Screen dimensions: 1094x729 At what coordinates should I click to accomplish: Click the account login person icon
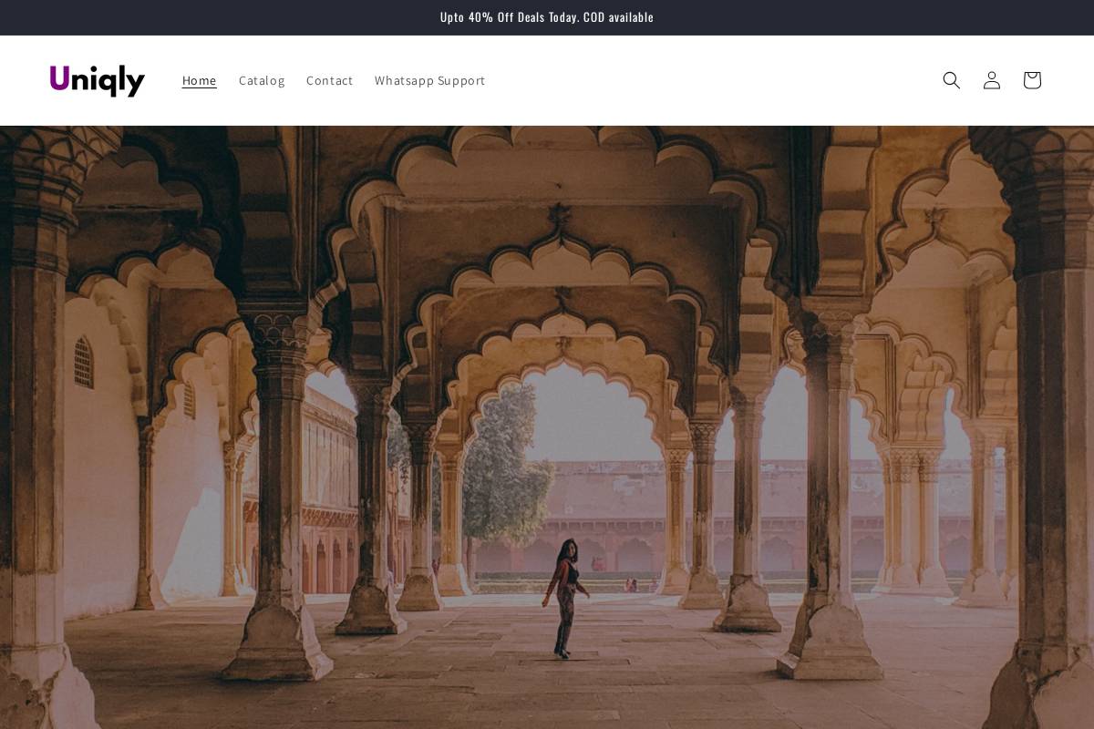pyautogui.click(x=991, y=80)
